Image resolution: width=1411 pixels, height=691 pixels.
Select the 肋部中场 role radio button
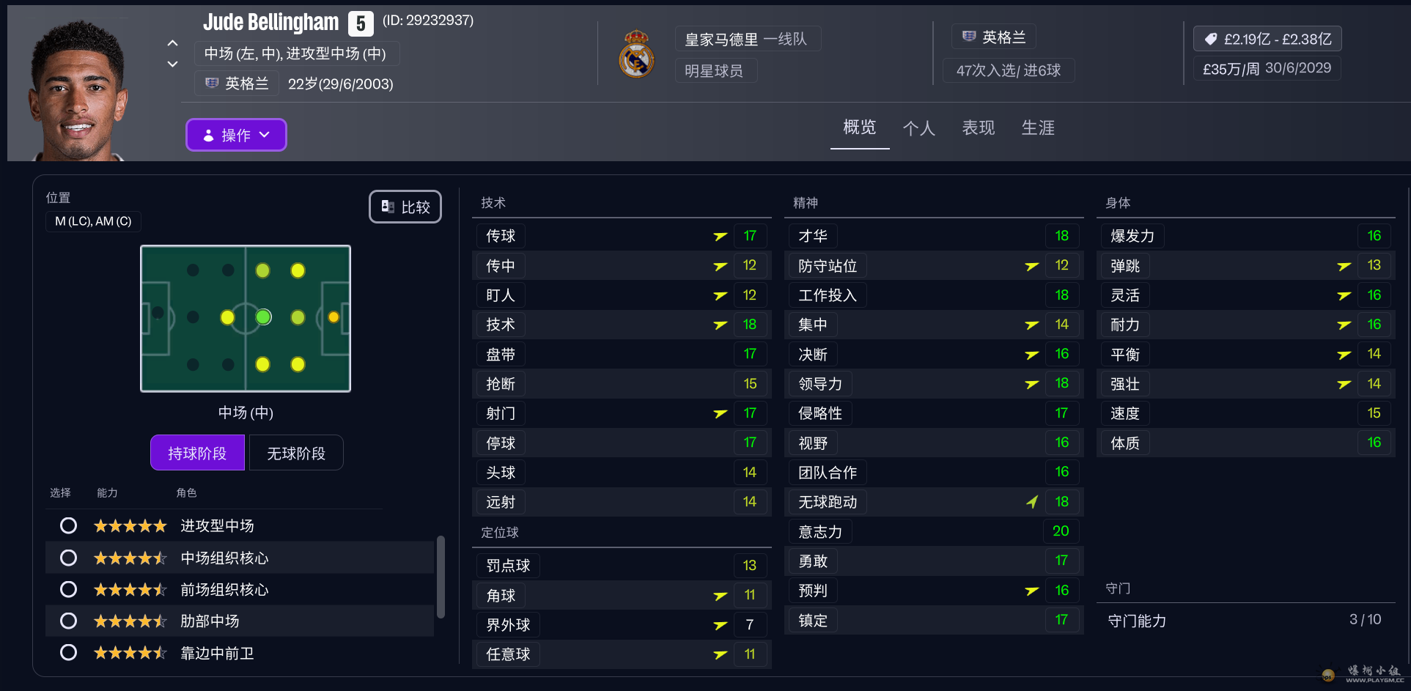[x=68, y=621]
